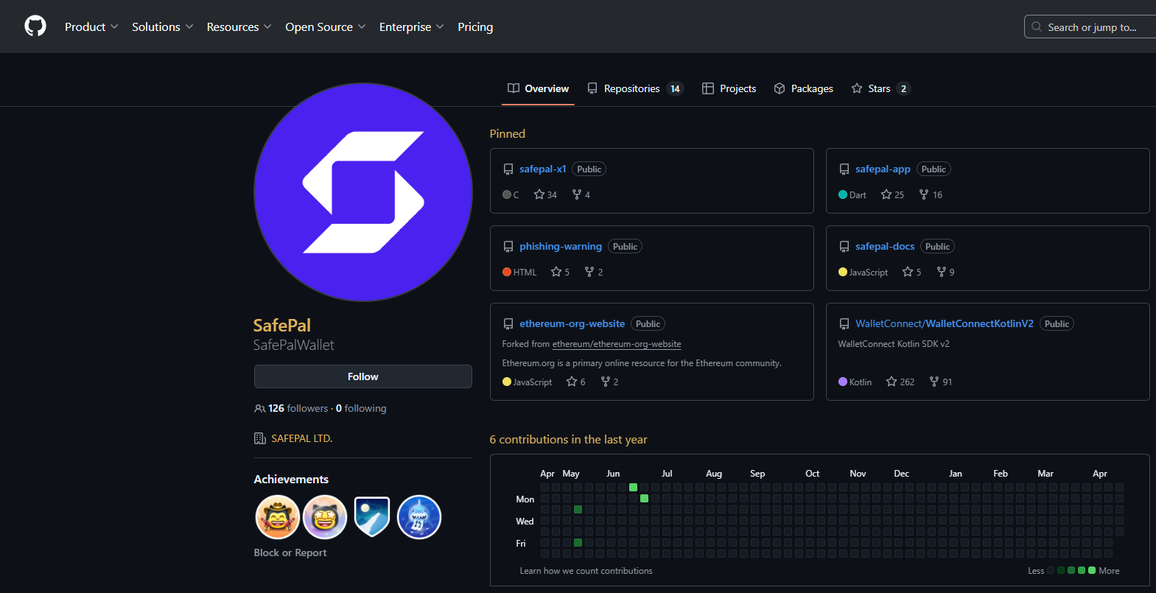Screen dimensions: 1156x593
Task: Click the 6 contributions in the last year heading
Action: click(x=568, y=439)
